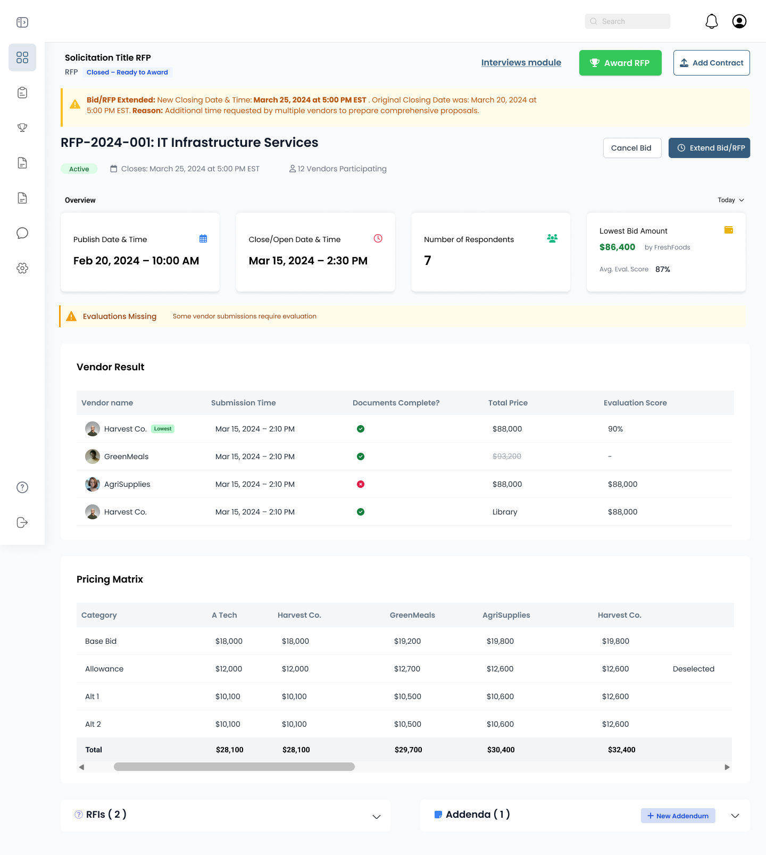This screenshot has width=766, height=855.
Task: Click the Lowest tag next to Harvest Co.
Action: tap(163, 429)
